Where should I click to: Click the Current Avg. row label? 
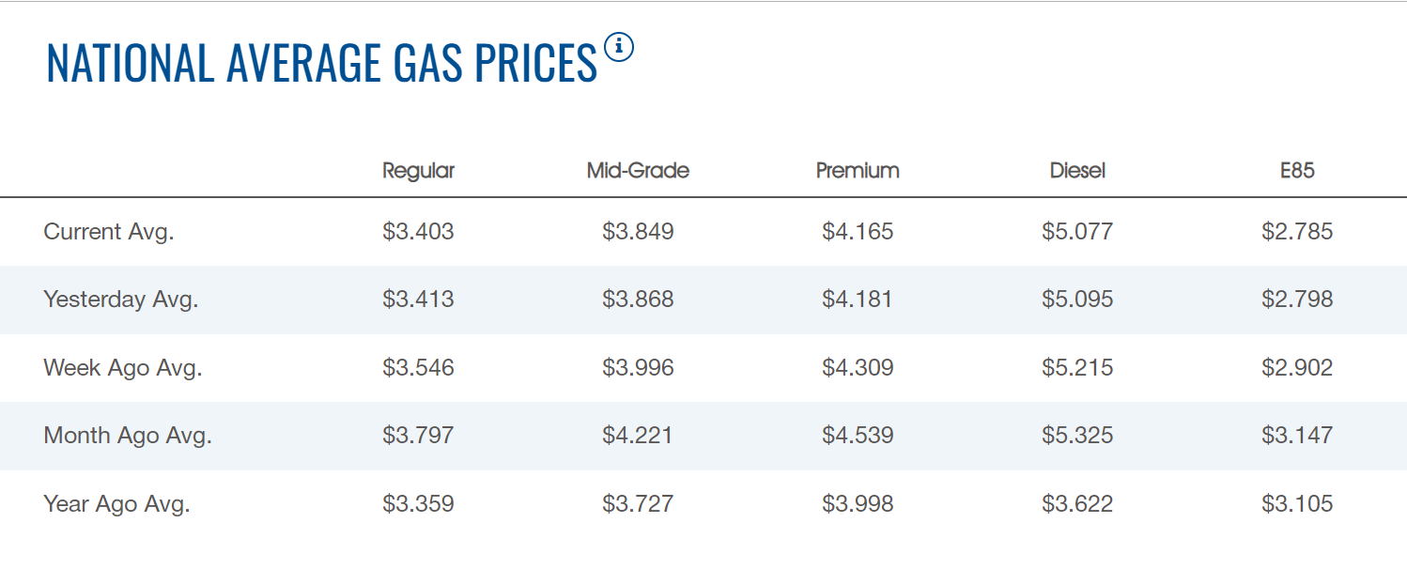109,232
